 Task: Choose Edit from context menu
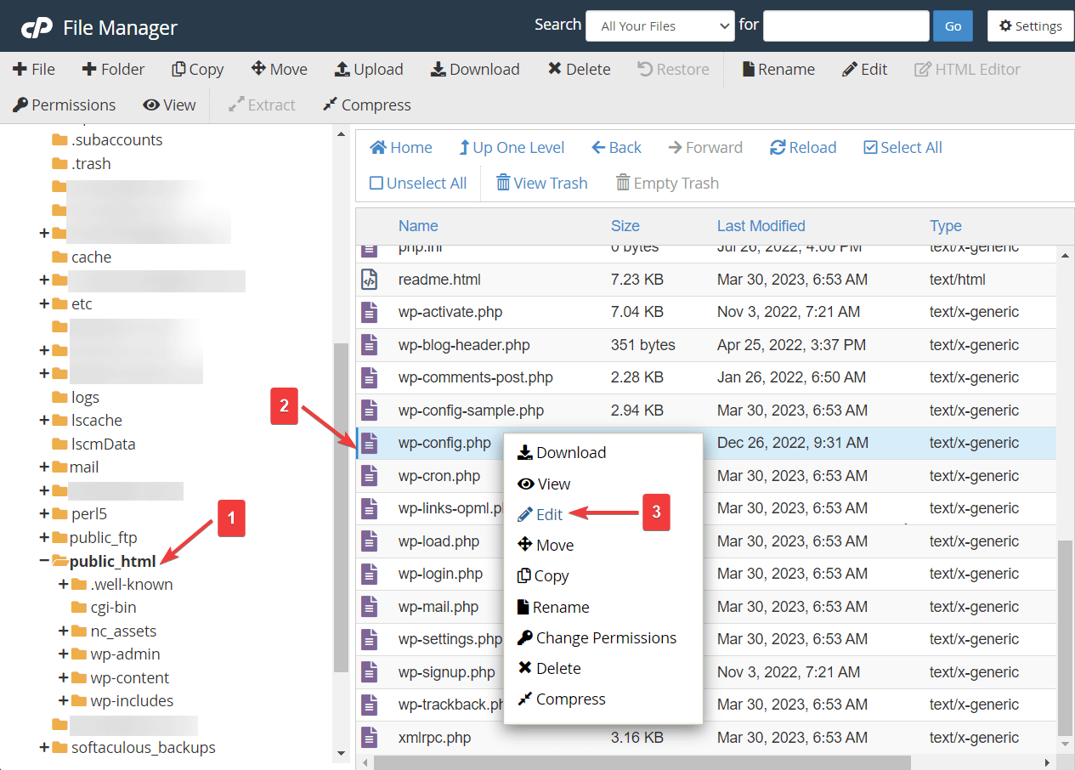[549, 514]
